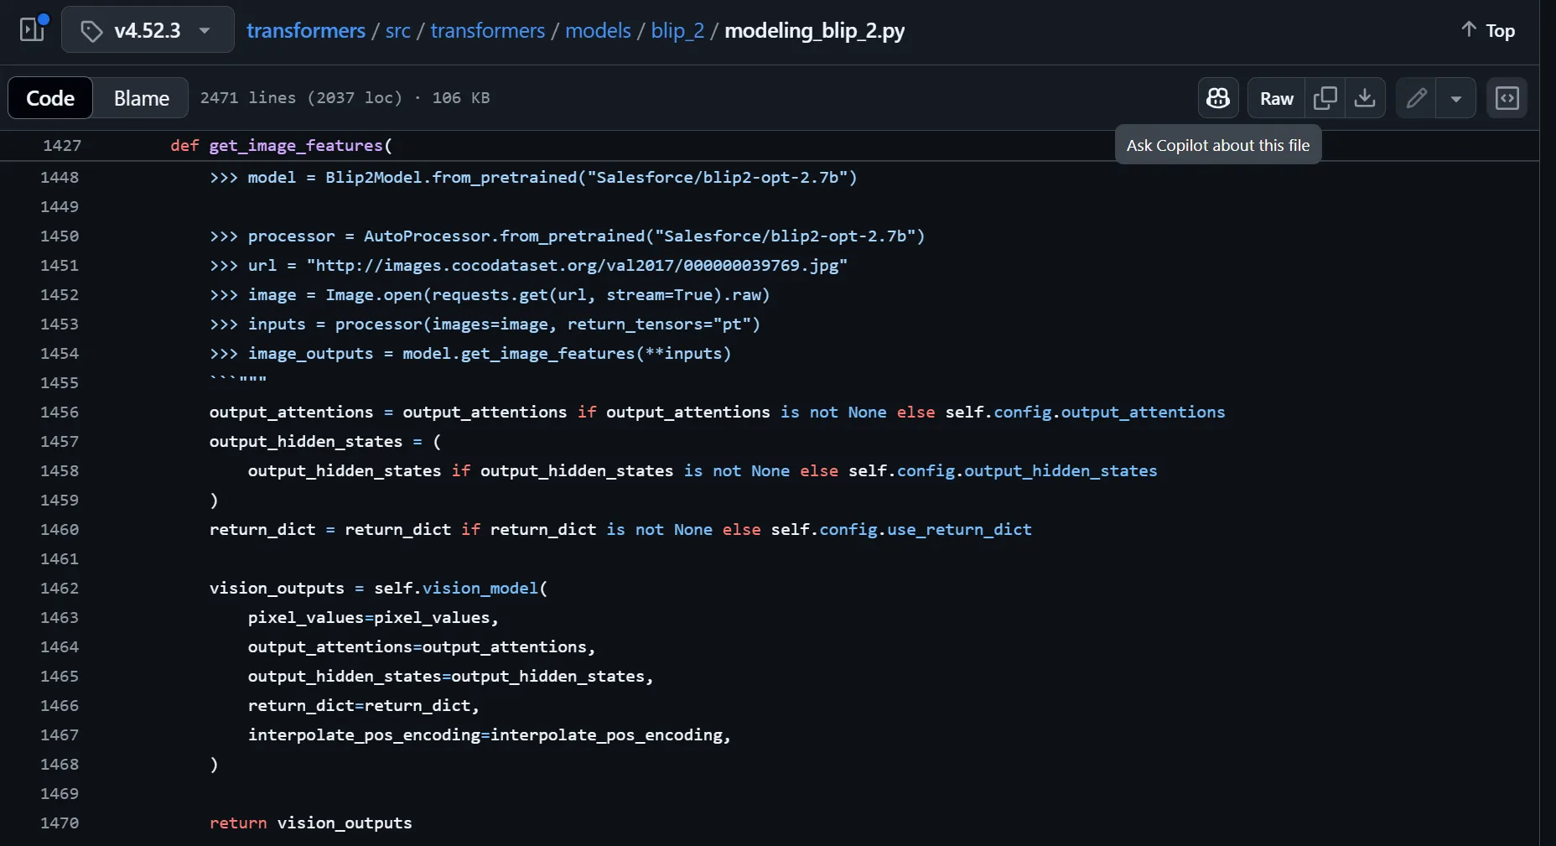Click the '2471 lines (2037 loc)' text
Viewport: 1556px width, 846px height.
[x=301, y=97]
